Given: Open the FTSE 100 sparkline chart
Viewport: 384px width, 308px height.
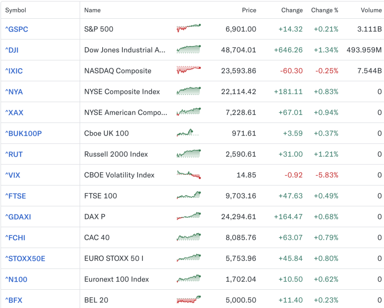Looking at the screenshot, I should [188, 196].
